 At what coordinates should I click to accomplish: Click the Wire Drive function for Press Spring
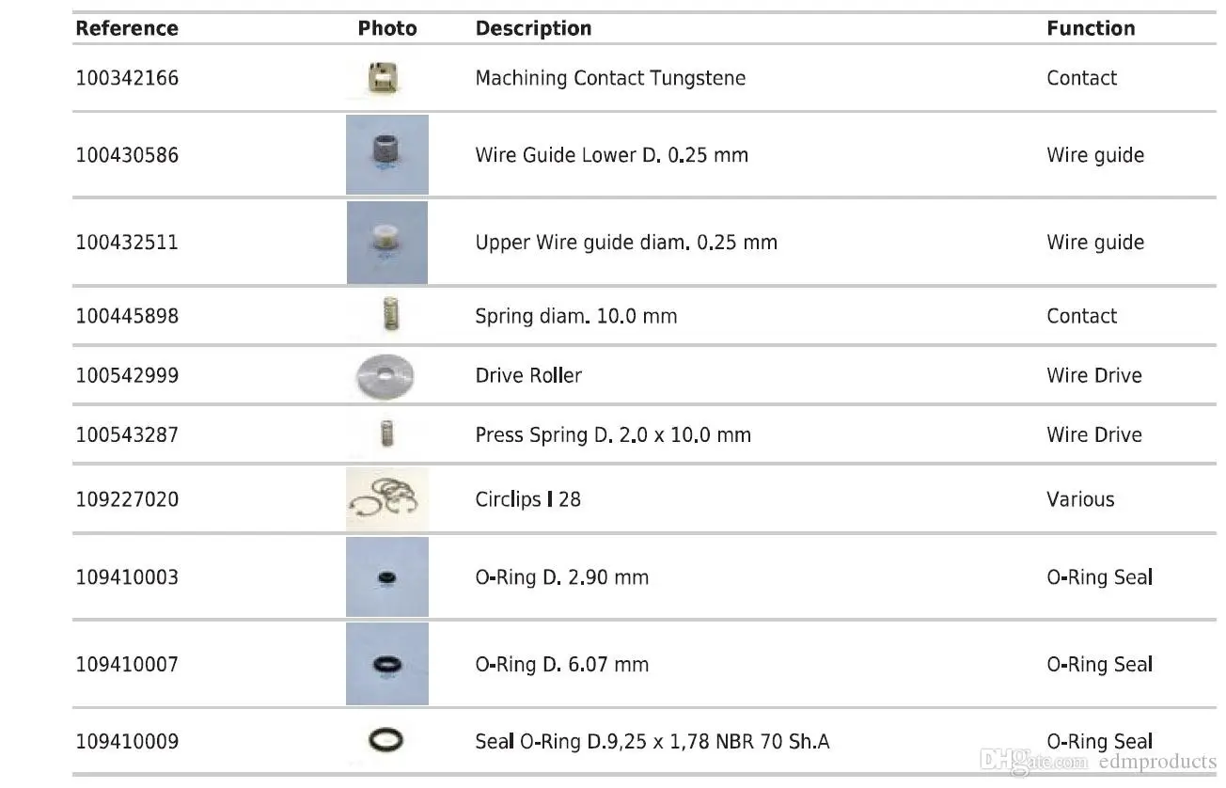[x=1094, y=434]
